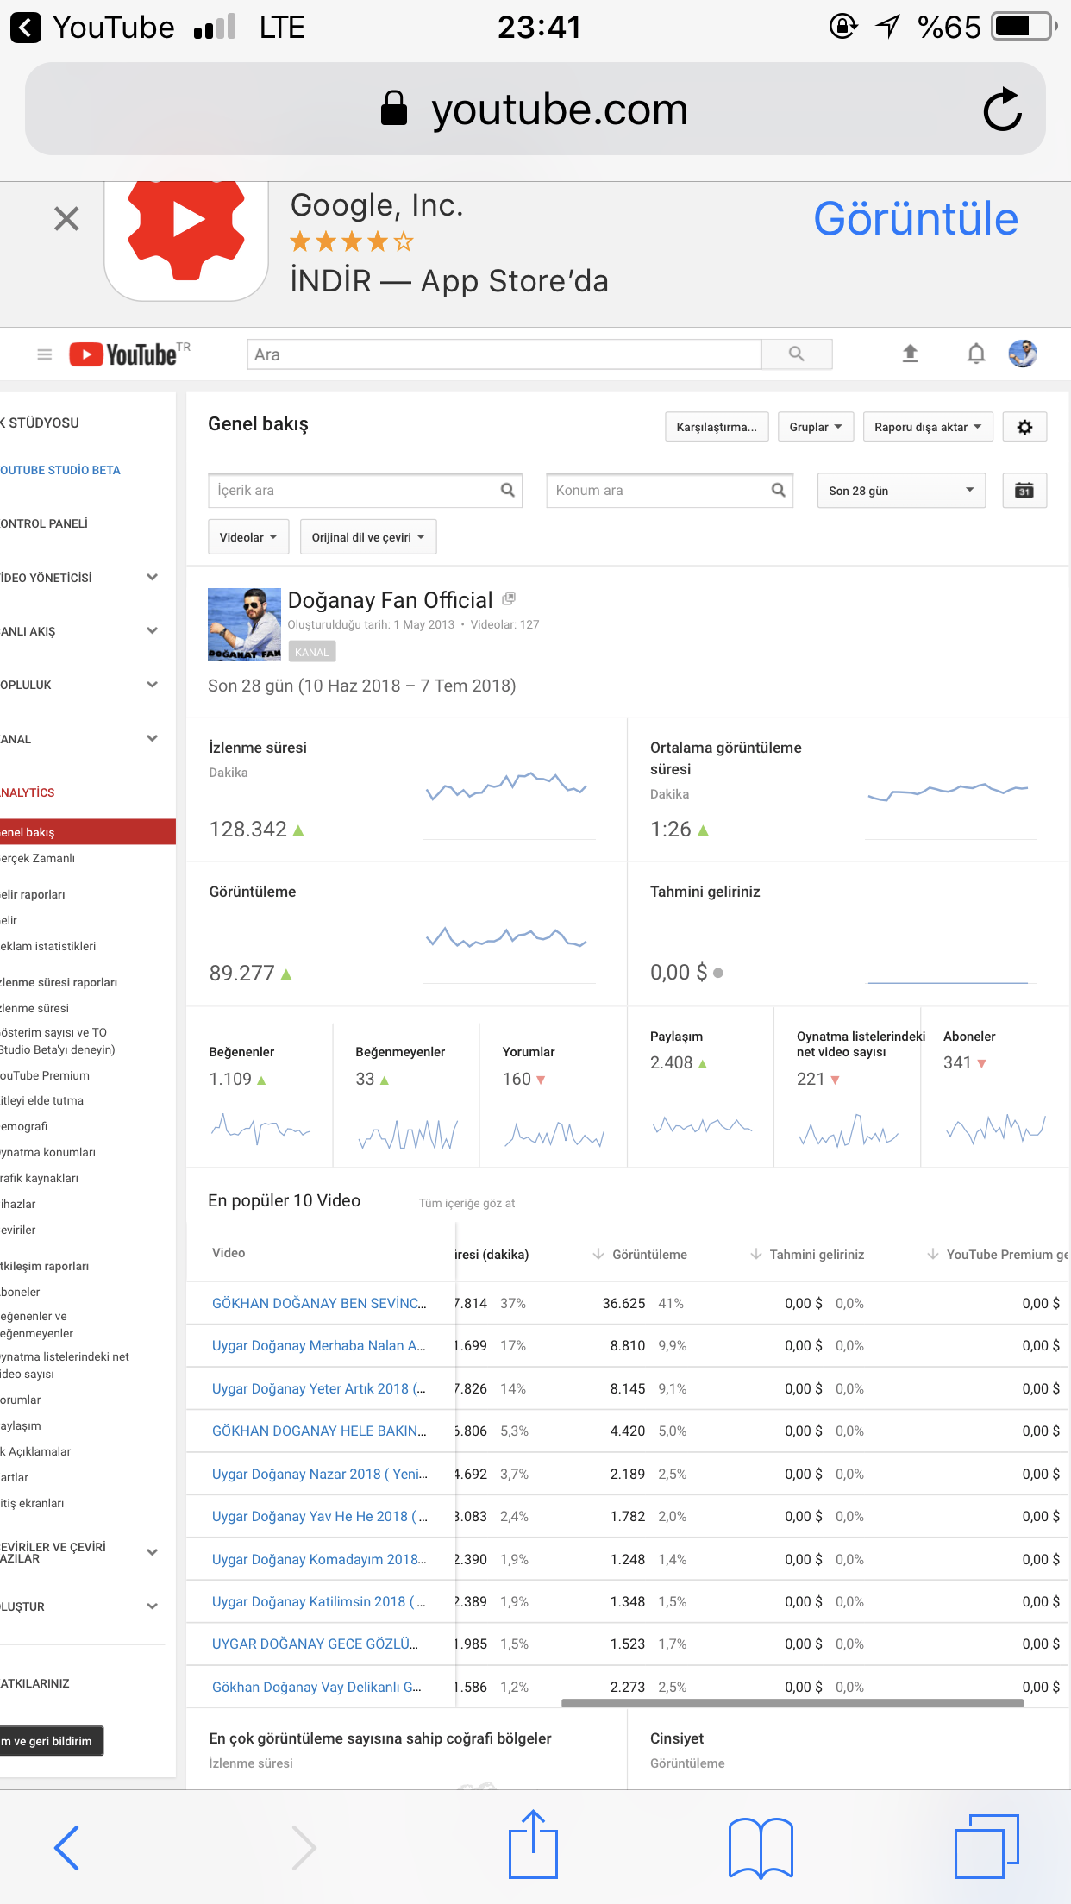
Task: Tap the Safari share icon
Action: pos(533,1845)
